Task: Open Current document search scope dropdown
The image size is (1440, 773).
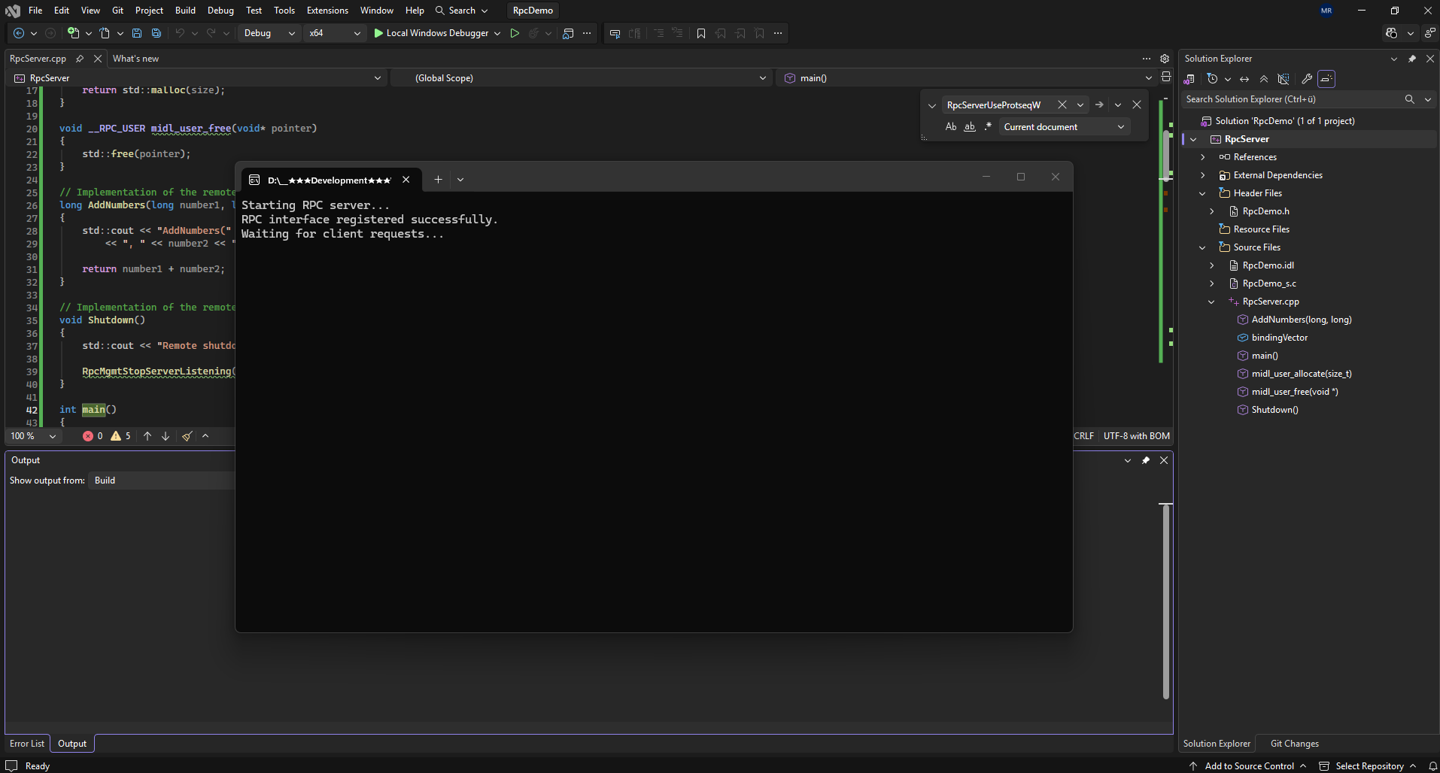Action: [1064, 126]
